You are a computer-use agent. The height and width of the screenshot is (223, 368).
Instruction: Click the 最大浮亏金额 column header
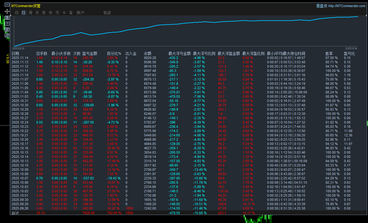[180, 54]
